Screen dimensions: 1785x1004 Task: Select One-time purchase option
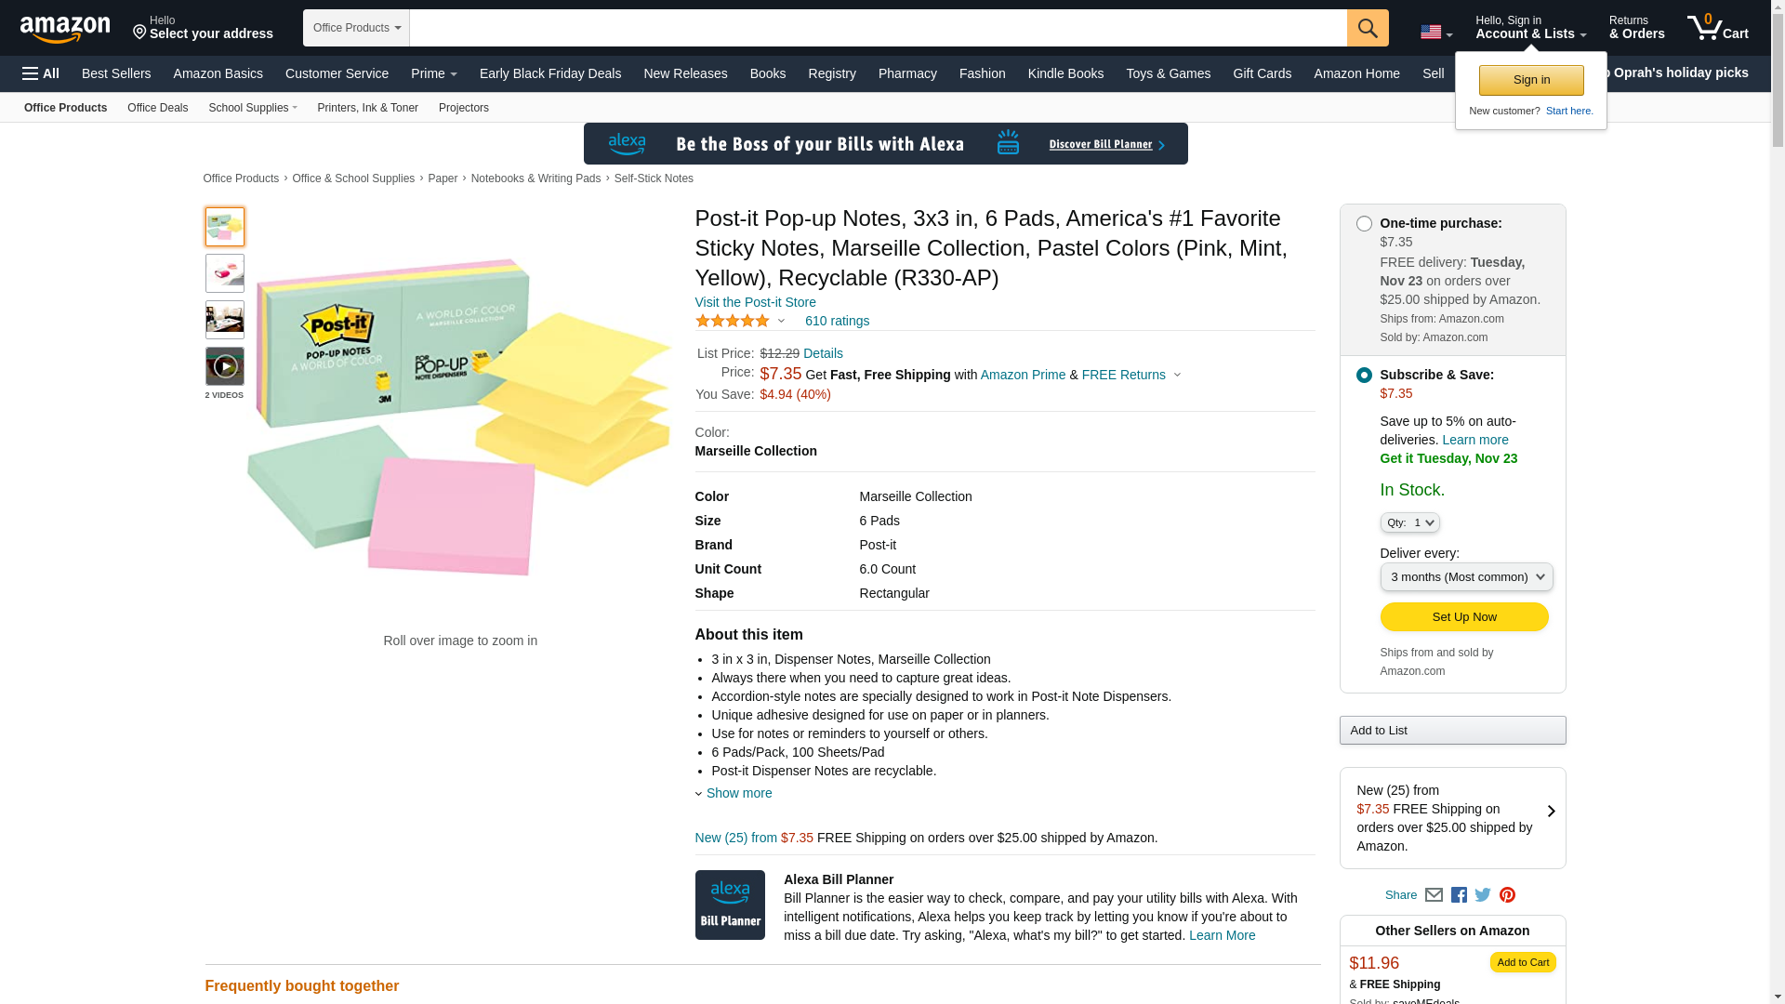coord(1364,224)
